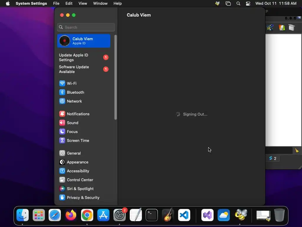The height and width of the screenshot is (227, 302).
Task: Open TextEdit from the Dock
Action: (x=136, y=215)
